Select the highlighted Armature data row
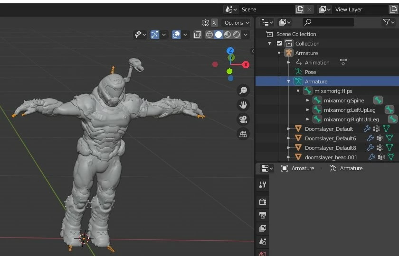The width and height of the screenshot is (399, 256). pos(327,81)
